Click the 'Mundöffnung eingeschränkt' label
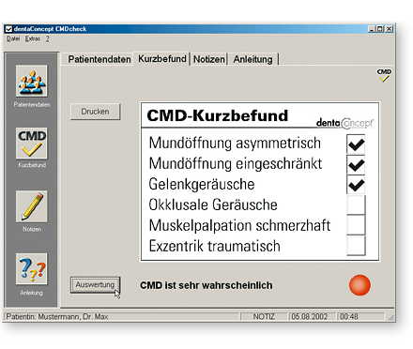413x349 pixels. [x=236, y=163]
